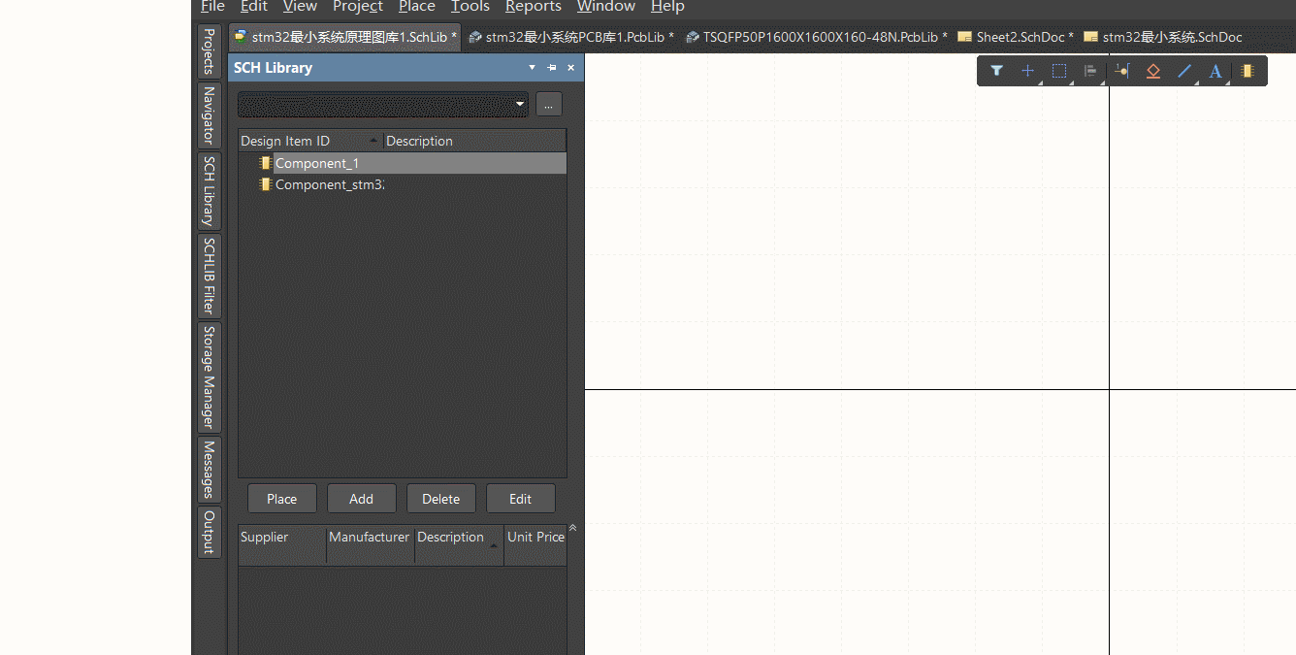Open the SCH Library side tab

(209, 191)
